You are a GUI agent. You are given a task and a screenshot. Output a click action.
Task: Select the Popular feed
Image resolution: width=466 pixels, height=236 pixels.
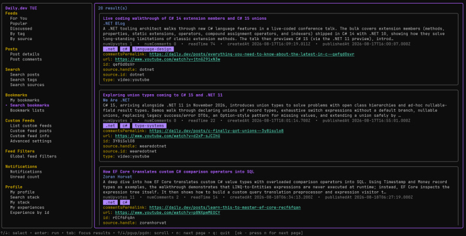(19, 23)
